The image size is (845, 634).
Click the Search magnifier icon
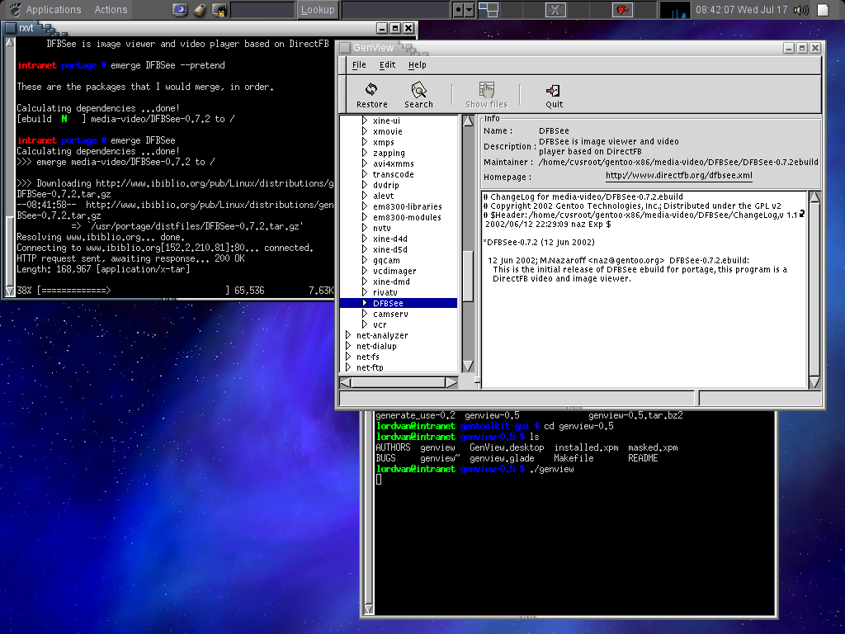[x=418, y=90]
